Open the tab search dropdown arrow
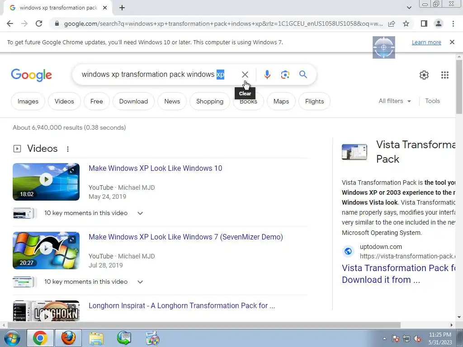The image size is (463, 347). click(409, 8)
